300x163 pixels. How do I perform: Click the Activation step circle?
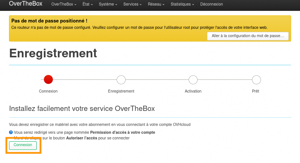tap(193, 79)
